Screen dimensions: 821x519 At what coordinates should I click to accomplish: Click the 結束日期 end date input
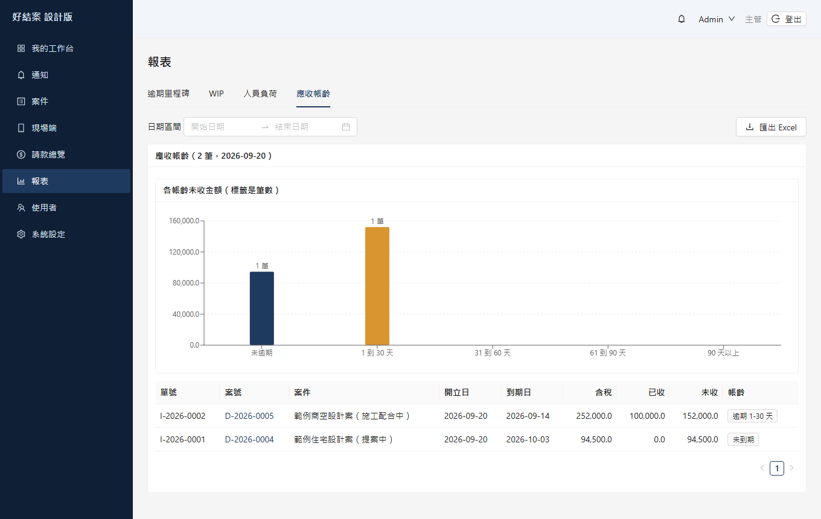coord(305,127)
